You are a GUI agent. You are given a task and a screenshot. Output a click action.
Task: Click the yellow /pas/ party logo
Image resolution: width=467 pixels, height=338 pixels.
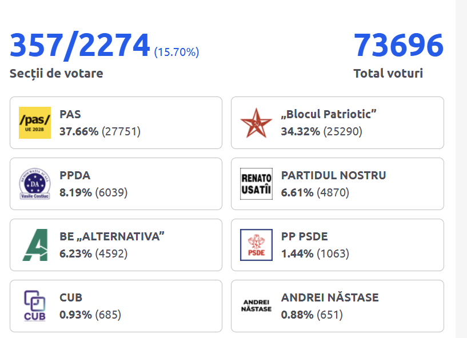coord(35,123)
